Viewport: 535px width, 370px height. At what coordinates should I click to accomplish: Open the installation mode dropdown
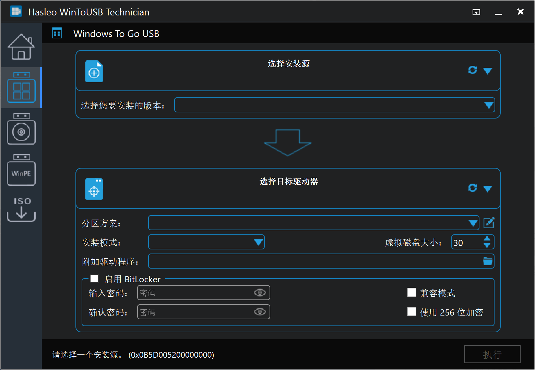click(206, 242)
